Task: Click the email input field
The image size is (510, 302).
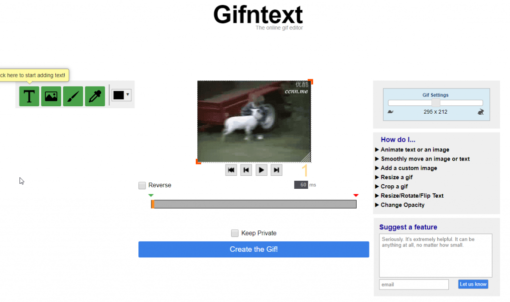Action: pyautogui.click(x=413, y=284)
